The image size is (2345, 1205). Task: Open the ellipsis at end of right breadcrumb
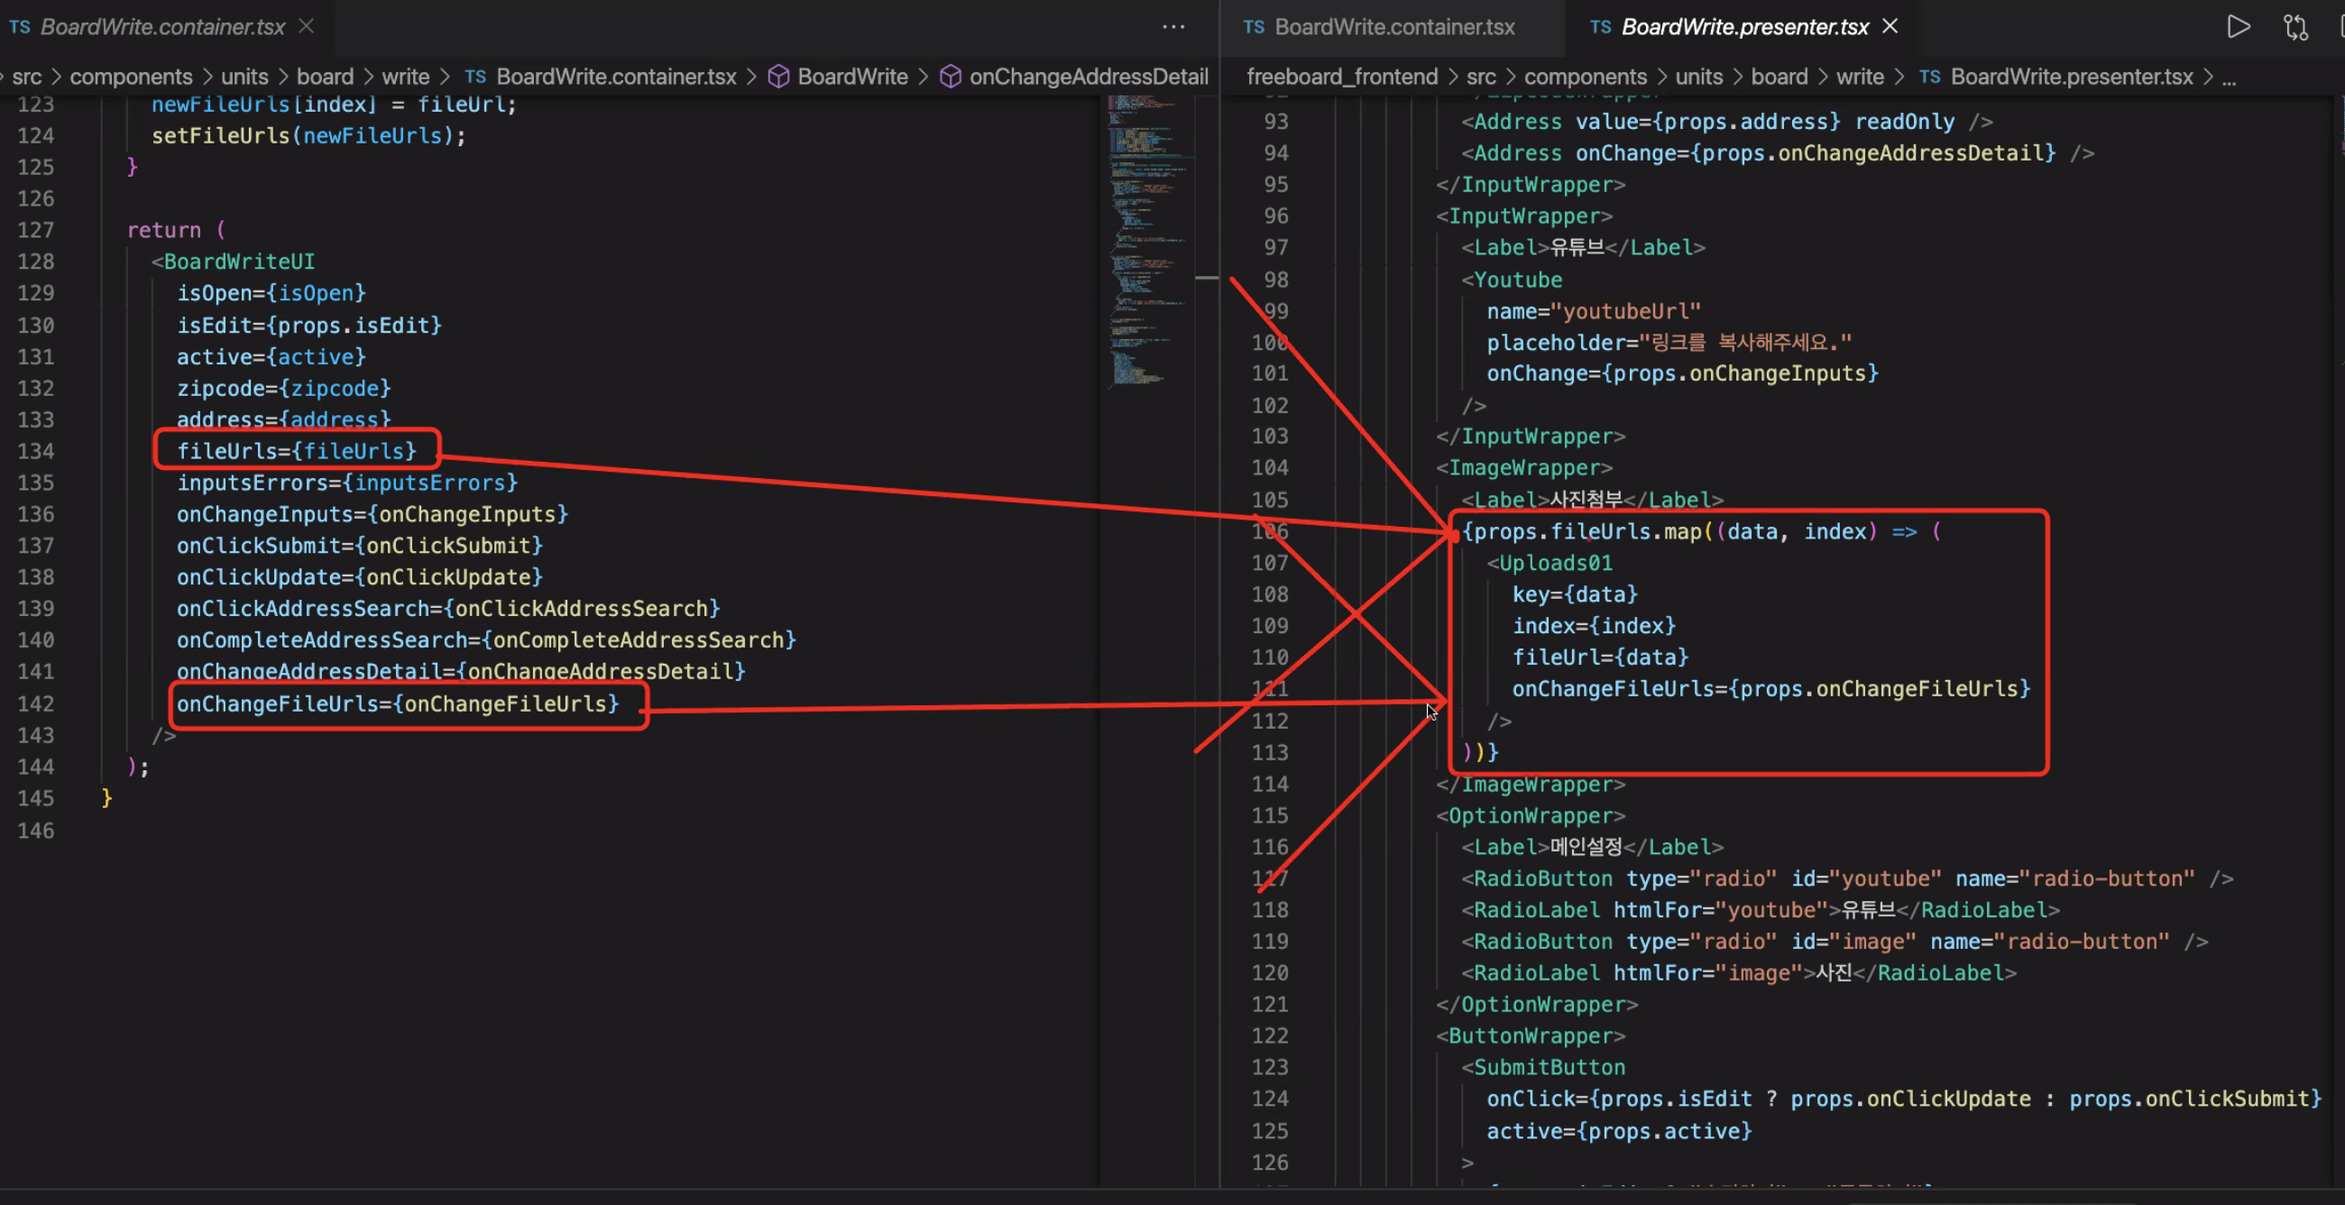pos(2229,78)
